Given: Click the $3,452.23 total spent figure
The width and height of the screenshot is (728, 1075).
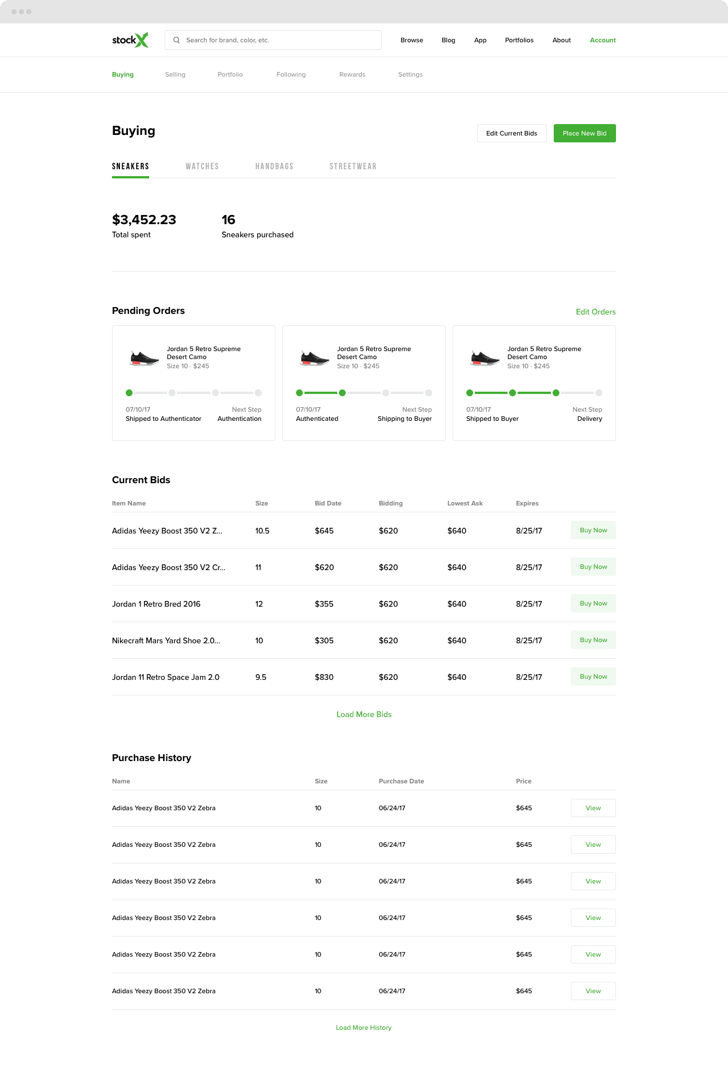Looking at the screenshot, I should click(x=144, y=220).
